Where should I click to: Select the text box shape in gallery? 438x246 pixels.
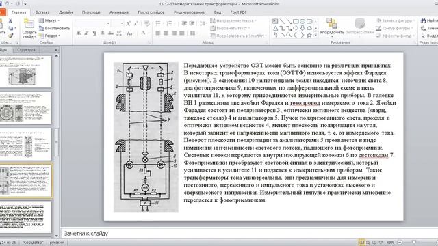pyautogui.click(x=275, y=21)
